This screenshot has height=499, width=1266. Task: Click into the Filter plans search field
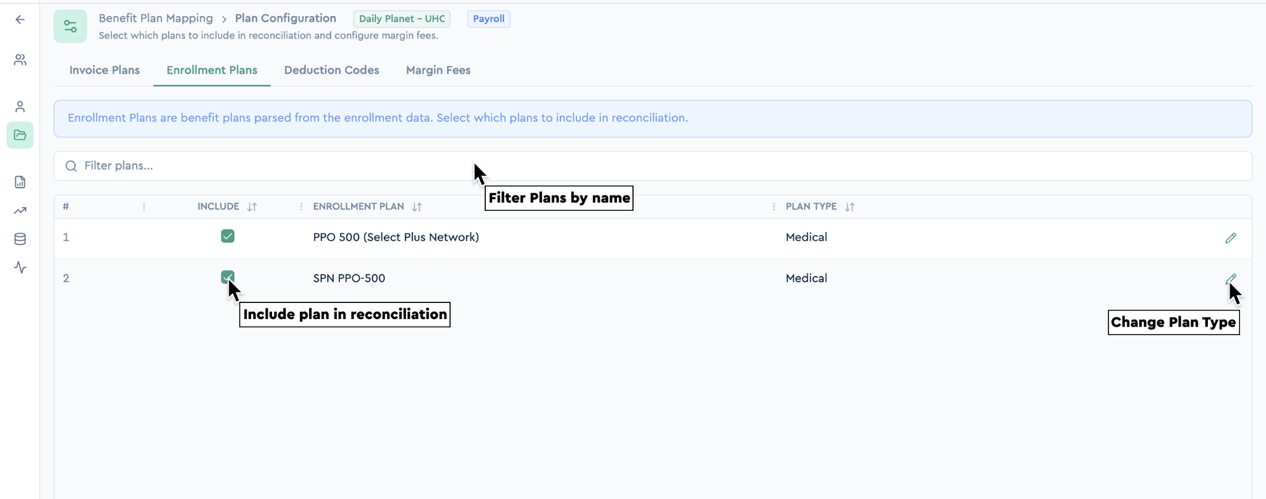coord(653,166)
